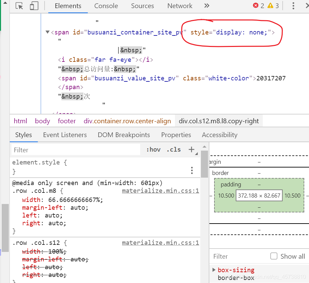Viewport: 309px width, 283px height.
Task: Expand the box-sizing computed property
Action: (x=214, y=270)
